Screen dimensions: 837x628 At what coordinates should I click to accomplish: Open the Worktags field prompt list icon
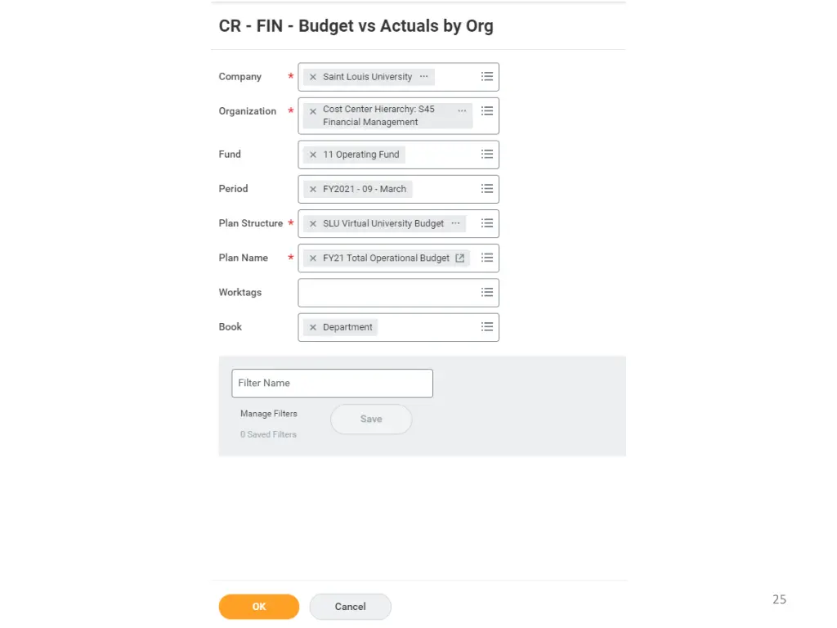click(x=487, y=293)
